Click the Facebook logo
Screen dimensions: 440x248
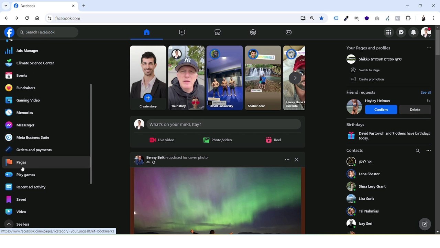point(9,32)
